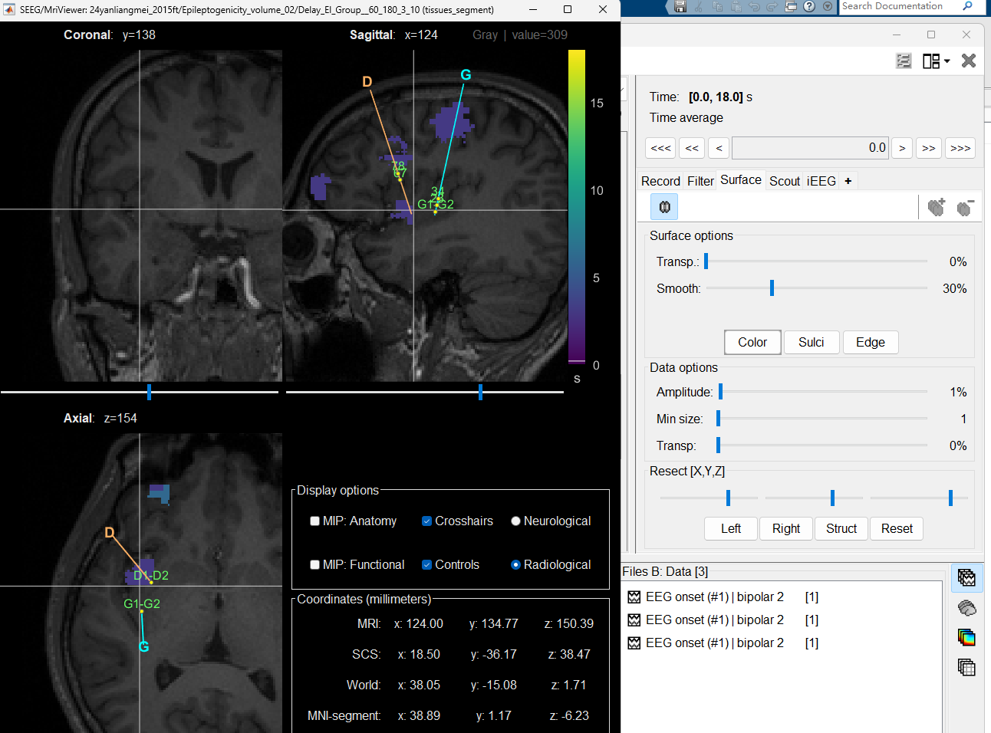Click icon of third EEG onset file row
Screen dimensions: 991x733
(x=634, y=643)
